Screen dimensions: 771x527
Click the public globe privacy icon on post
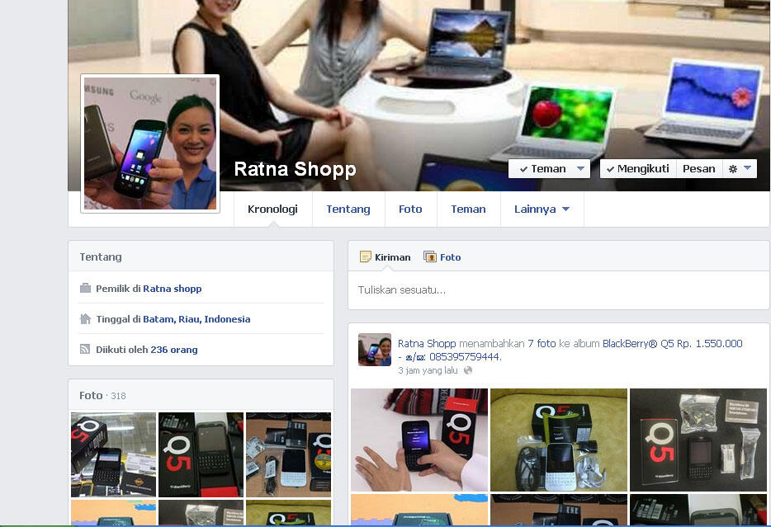pos(468,370)
